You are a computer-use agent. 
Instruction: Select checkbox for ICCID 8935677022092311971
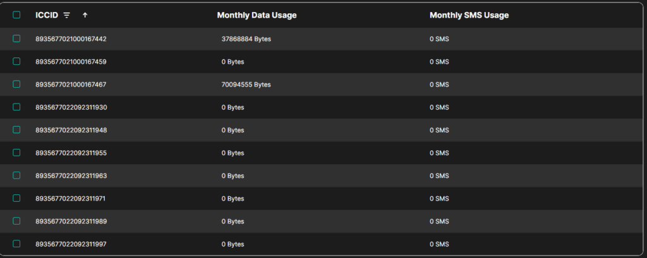(16, 198)
